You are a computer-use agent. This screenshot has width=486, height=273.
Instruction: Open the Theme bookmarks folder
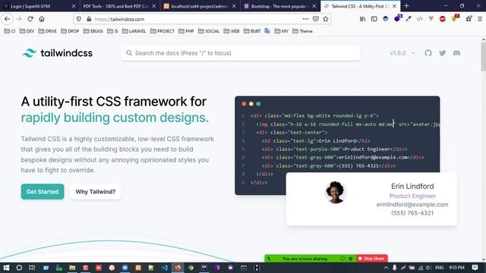302,31
